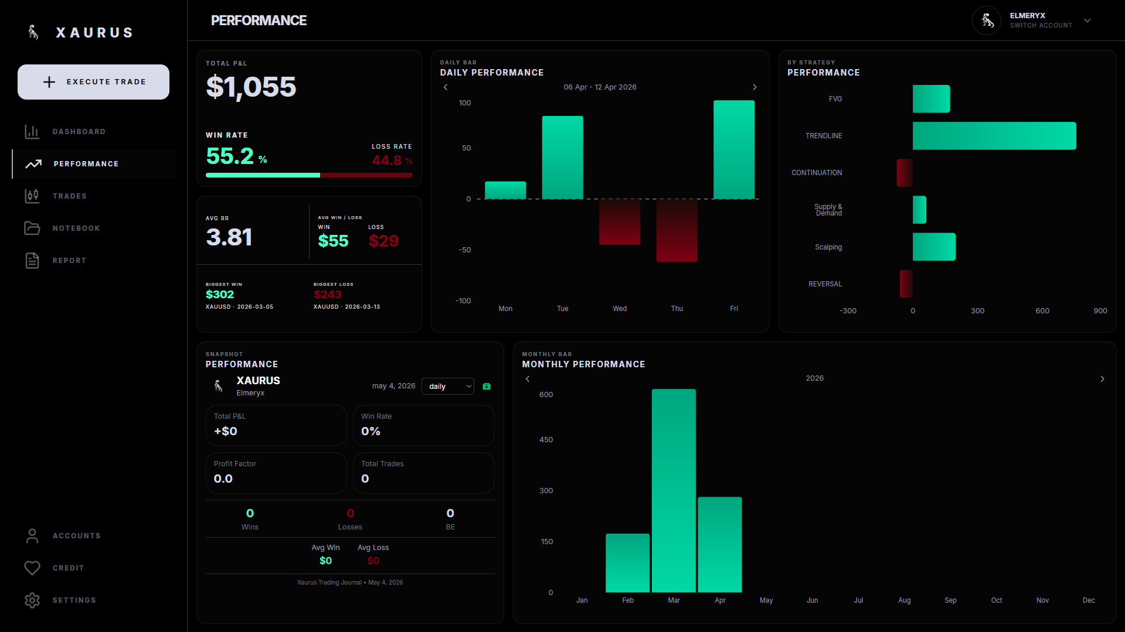
Task: Click the Trades candlestick icon
Action: 32,196
